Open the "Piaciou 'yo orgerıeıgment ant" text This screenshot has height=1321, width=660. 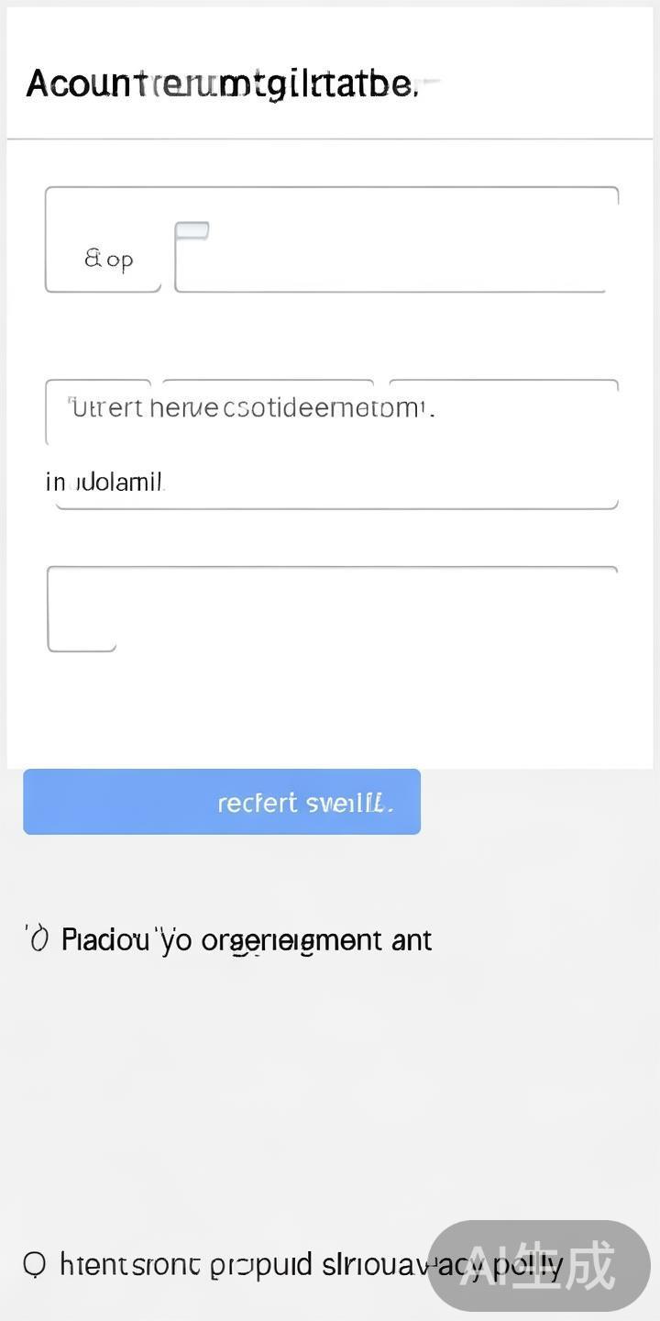pyautogui.click(x=246, y=940)
